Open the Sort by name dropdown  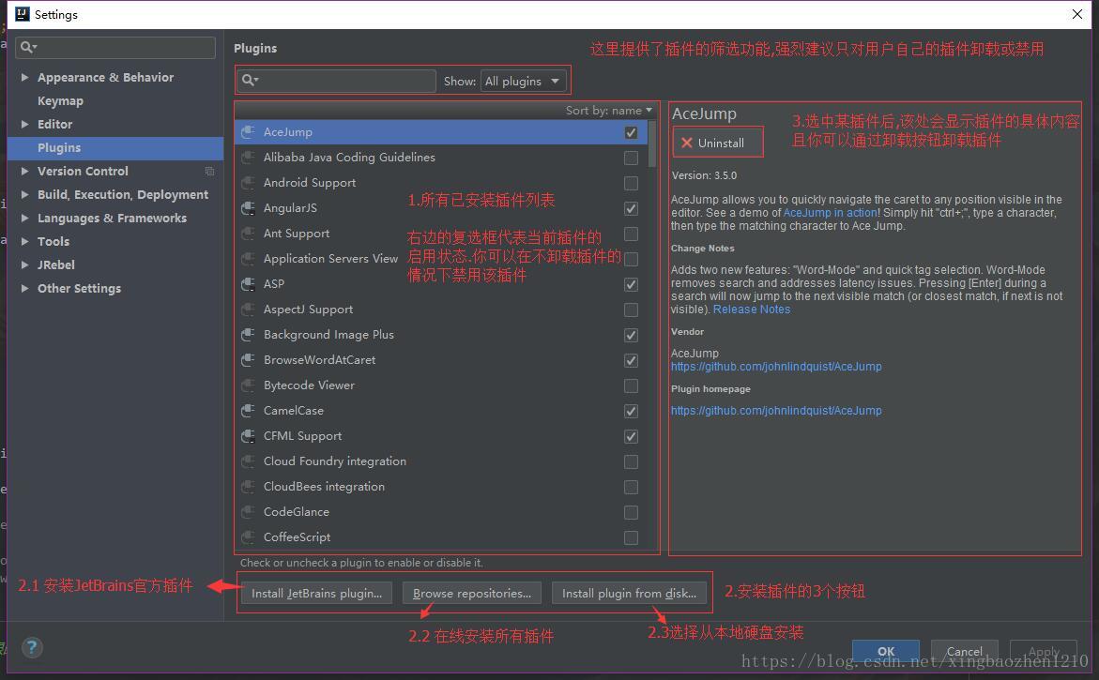click(x=609, y=111)
